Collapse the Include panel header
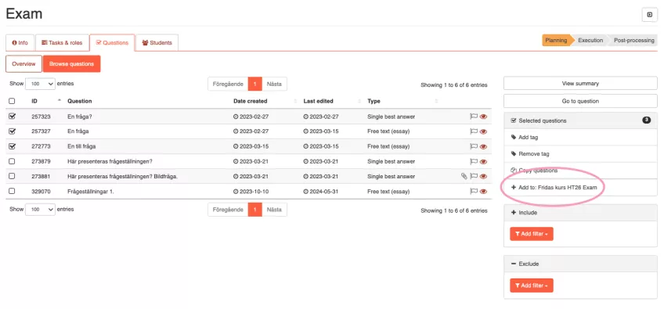 pos(580,213)
